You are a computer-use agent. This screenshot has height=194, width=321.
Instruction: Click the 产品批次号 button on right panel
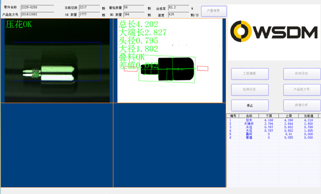(302, 90)
